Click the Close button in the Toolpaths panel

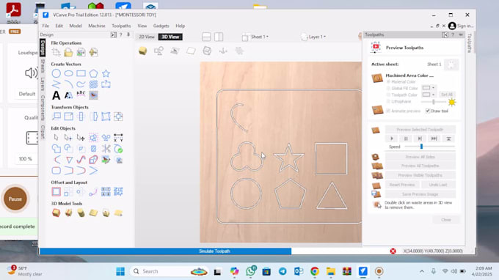point(446,220)
